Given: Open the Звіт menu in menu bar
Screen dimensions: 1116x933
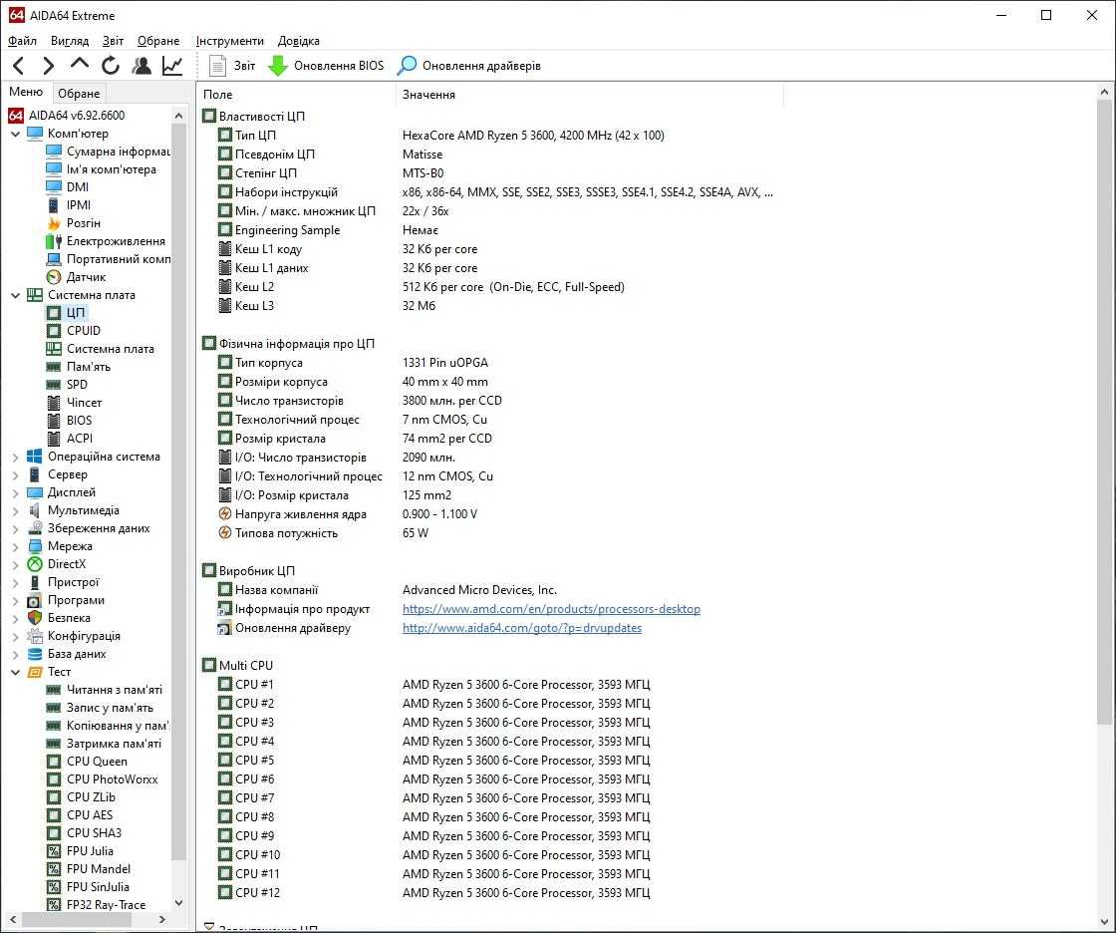Looking at the screenshot, I should click(x=113, y=41).
